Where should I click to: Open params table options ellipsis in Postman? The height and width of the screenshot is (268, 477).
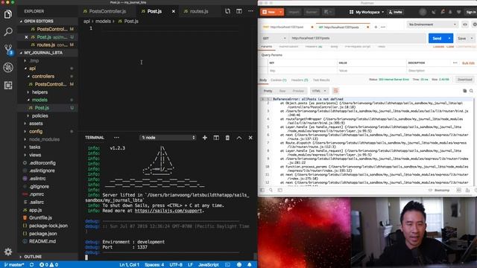pyautogui.click(x=455, y=63)
